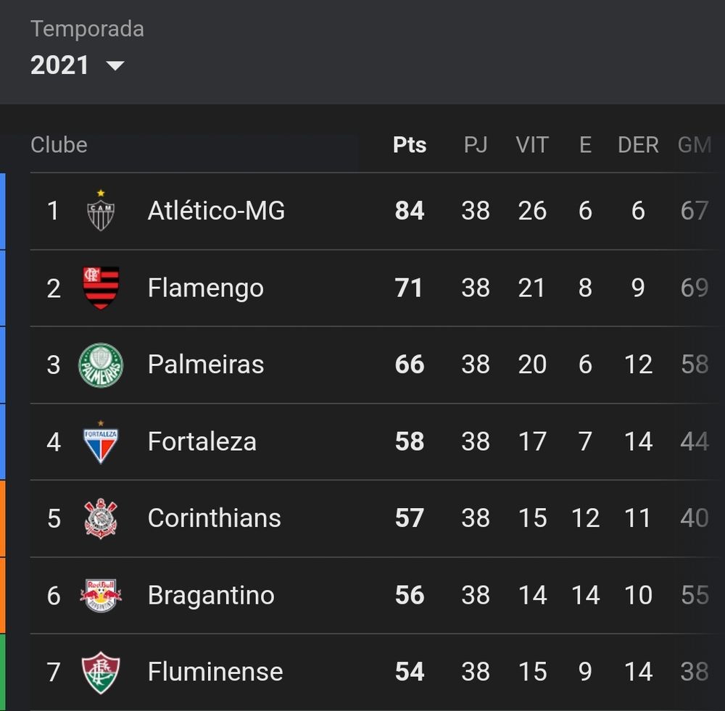Open the Corinthians team name
725x711 pixels.
click(214, 518)
